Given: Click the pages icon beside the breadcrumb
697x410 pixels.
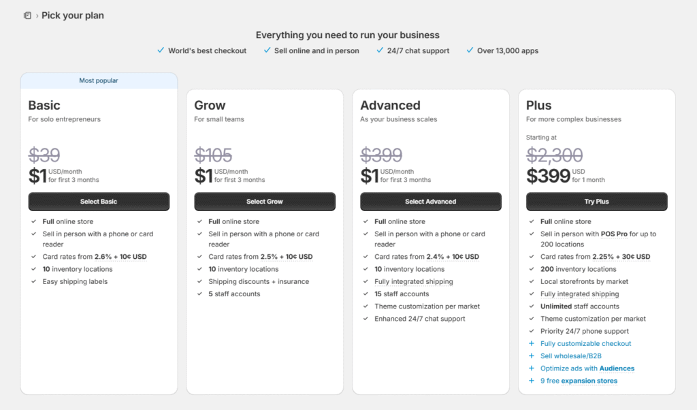Looking at the screenshot, I should (x=27, y=16).
